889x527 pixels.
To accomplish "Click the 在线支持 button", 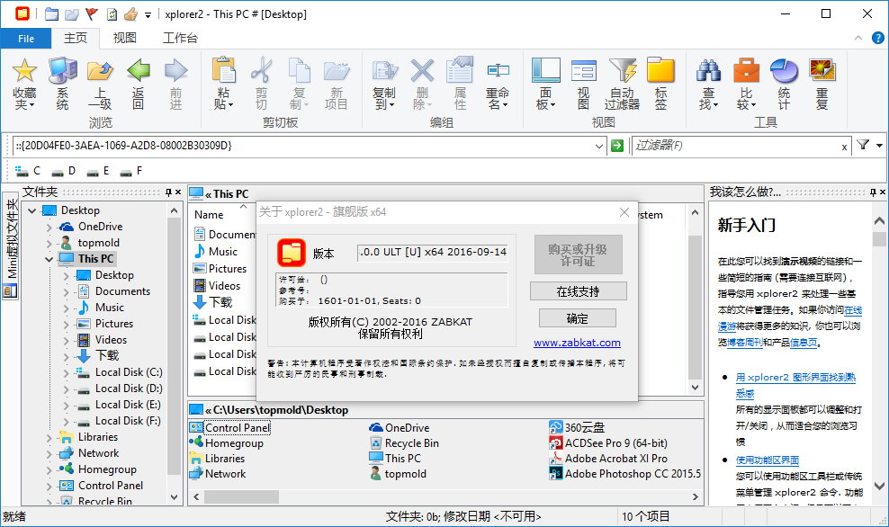I will [x=579, y=291].
